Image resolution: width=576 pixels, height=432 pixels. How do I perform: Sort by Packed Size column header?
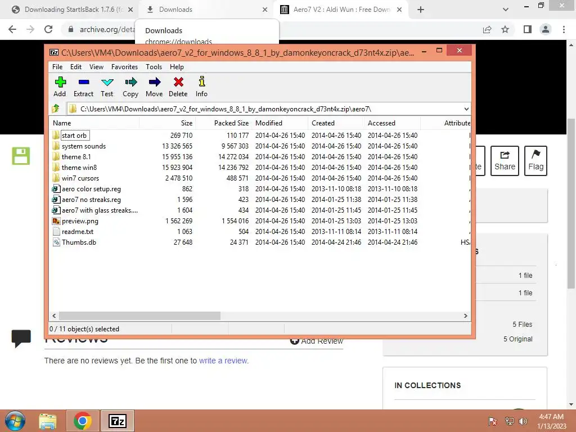224,123
